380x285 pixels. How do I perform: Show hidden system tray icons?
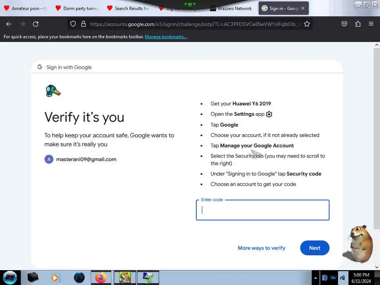pyautogui.click(x=315, y=278)
